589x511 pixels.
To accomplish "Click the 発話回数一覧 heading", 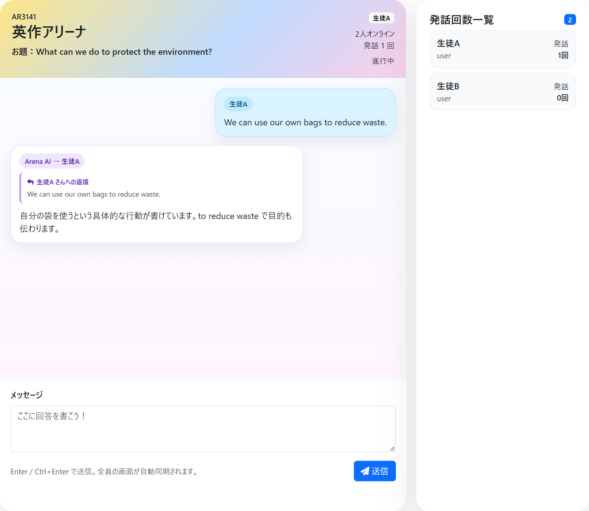I will pos(462,20).
